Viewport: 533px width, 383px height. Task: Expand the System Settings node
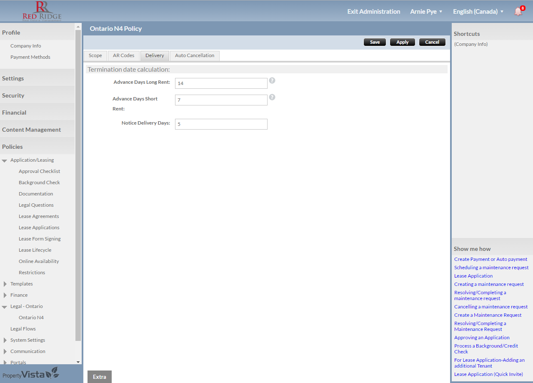coord(5,340)
